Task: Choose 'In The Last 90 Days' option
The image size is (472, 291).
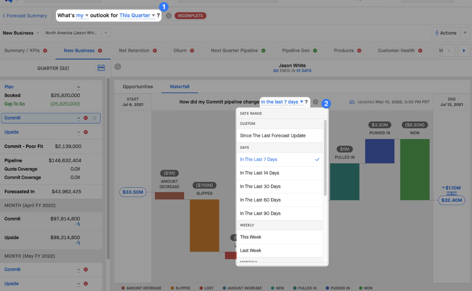Action: (x=280, y=213)
